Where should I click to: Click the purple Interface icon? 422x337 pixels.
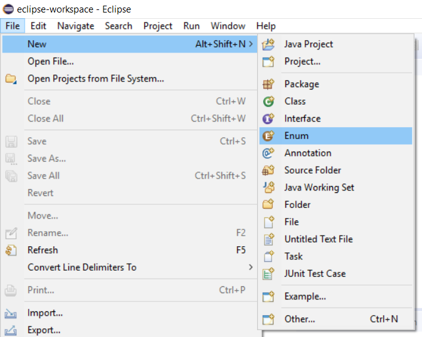[x=268, y=118]
